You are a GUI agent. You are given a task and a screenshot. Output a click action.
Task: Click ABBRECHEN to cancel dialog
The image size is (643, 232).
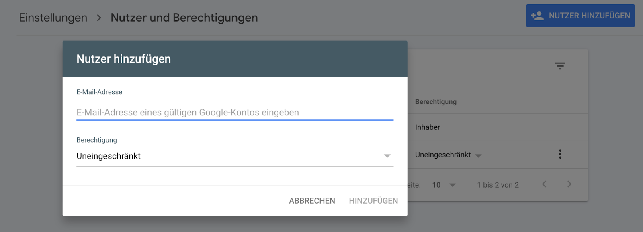click(312, 201)
